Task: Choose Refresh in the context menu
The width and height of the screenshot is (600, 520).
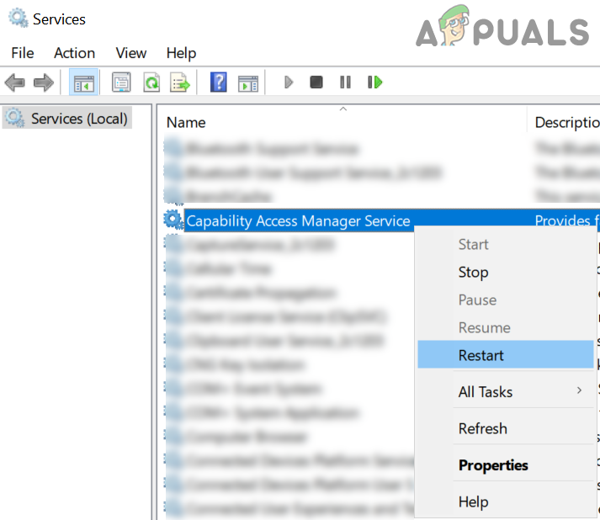Action: 505,428
